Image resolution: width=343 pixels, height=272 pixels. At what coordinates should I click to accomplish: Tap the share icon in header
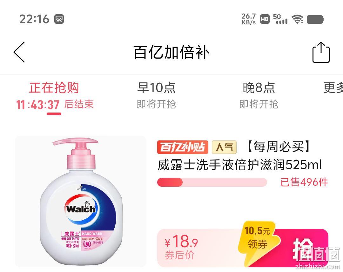(321, 52)
